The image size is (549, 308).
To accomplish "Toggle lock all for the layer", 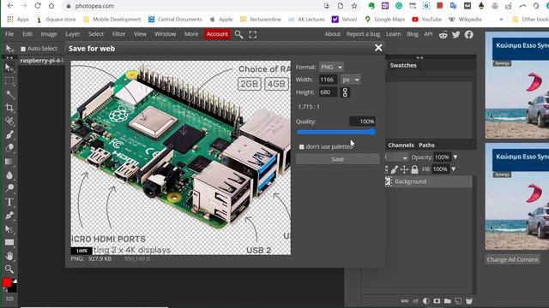I will point(414,169).
